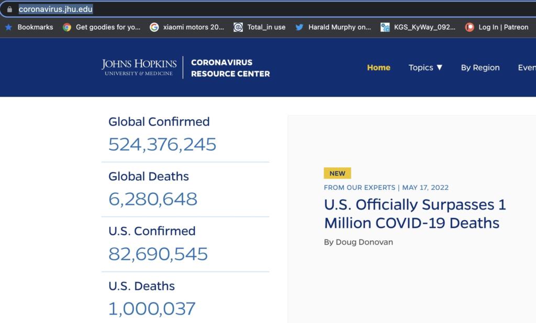The height and width of the screenshot is (323, 536).
Task: Open 'U.S. Officially Surpasses 1 Million COVID-19 Deaths' article
Action: (x=415, y=214)
